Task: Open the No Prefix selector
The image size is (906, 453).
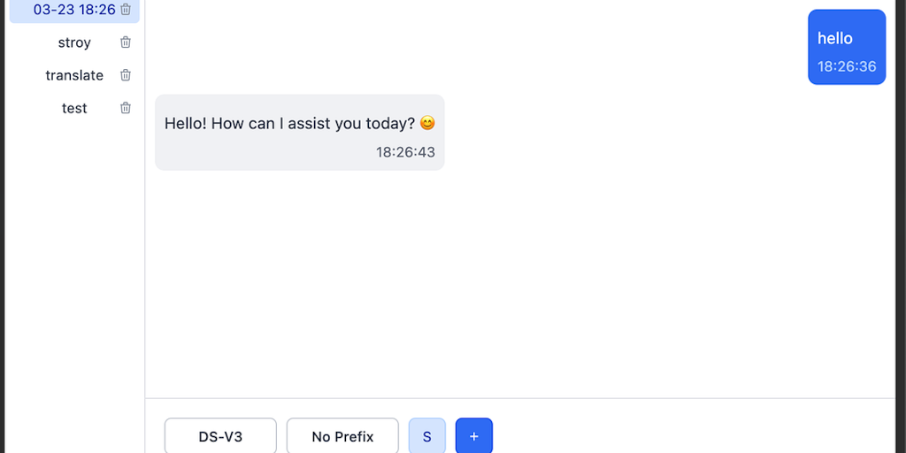Action: click(342, 436)
